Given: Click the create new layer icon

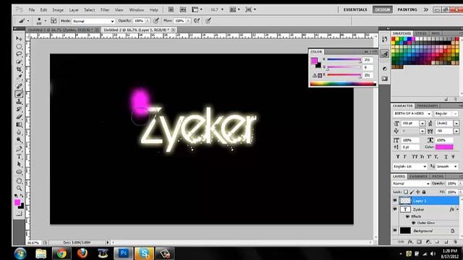Looking at the screenshot, I should coord(446,242).
